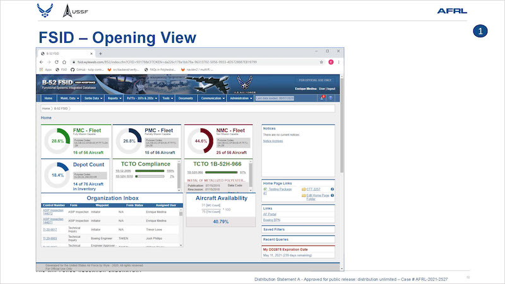The width and height of the screenshot is (505, 284).
Task: Click the browser home icon
Action: click(64, 62)
